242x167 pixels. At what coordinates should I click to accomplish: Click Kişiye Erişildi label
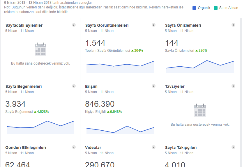pyautogui.click(x=96, y=112)
